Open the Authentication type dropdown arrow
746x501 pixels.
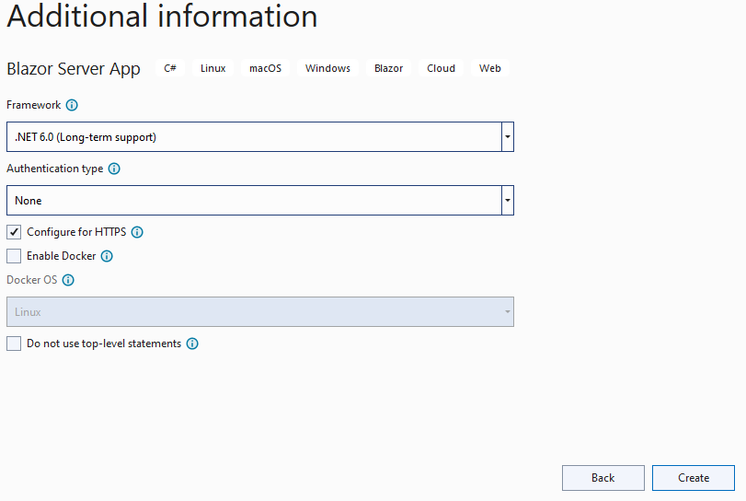(508, 201)
